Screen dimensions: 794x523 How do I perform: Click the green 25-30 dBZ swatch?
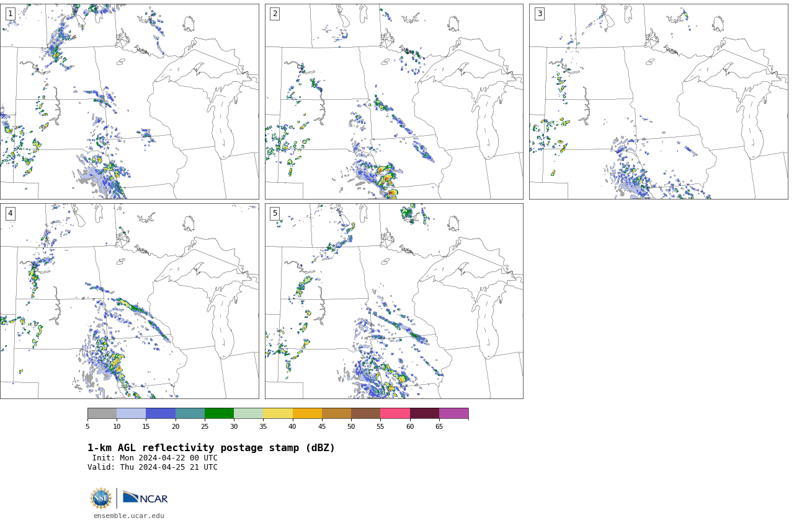219,413
